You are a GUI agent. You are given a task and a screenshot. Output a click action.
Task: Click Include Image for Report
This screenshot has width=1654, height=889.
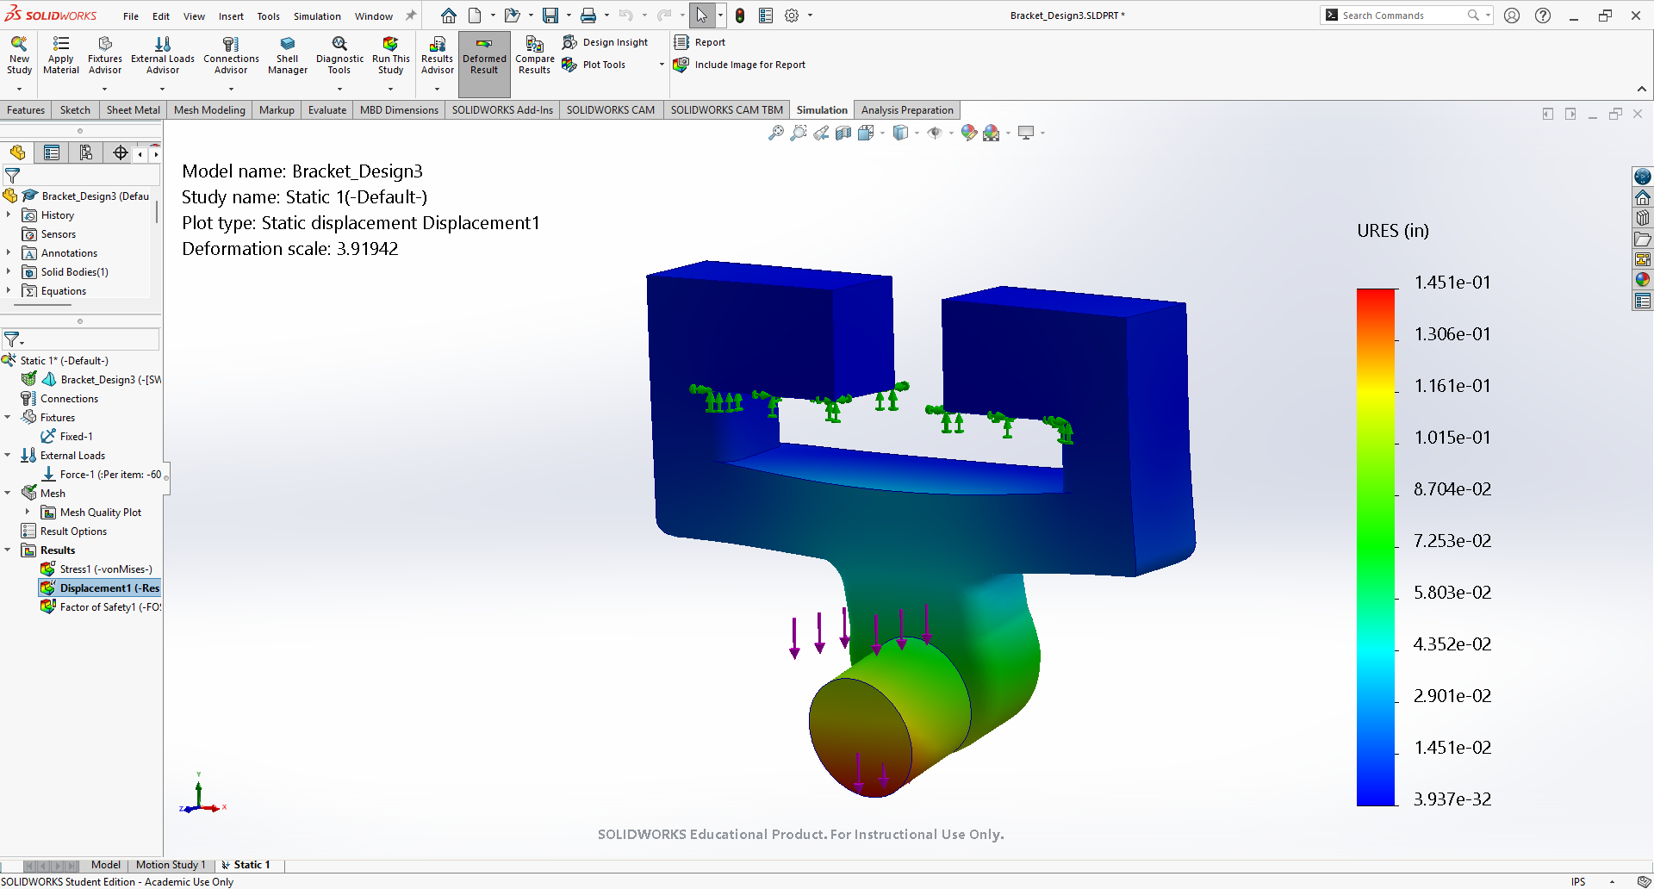click(x=739, y=65)
